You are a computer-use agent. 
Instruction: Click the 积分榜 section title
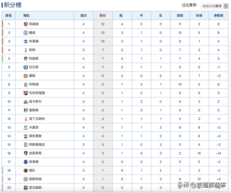[12, 5]
